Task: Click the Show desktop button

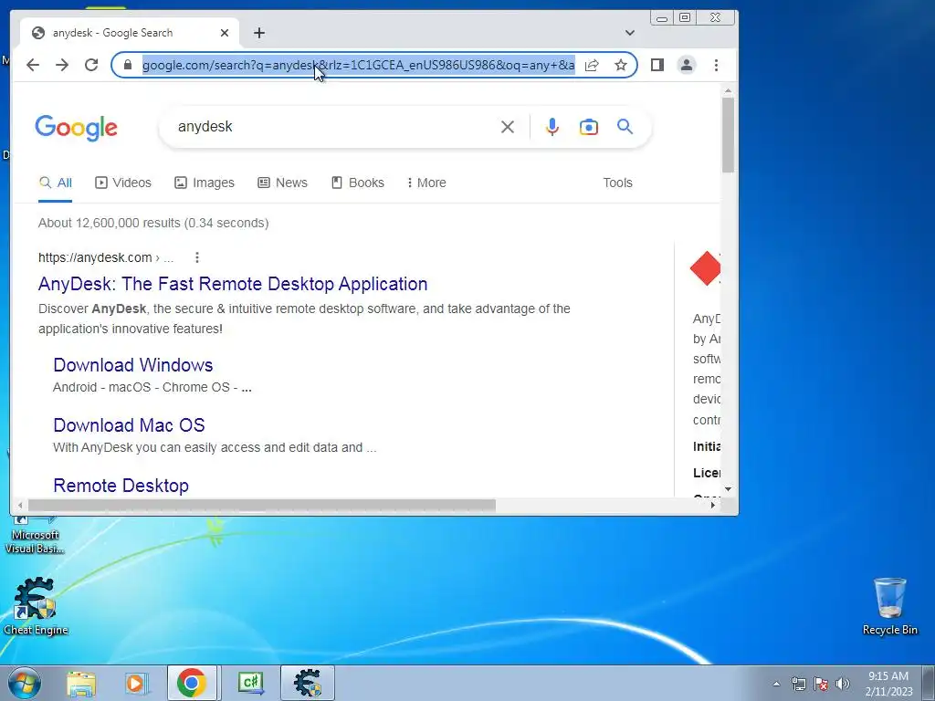Action: (x=929, y=683)
